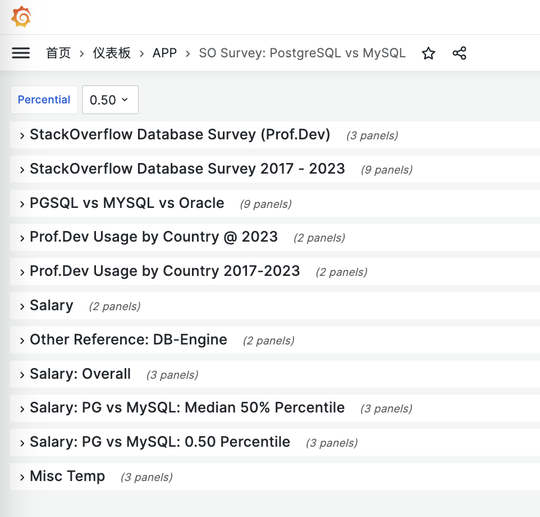Screen dimensions: 540x517
Task: Expand the Salary row
Action: tap(51, 306)
